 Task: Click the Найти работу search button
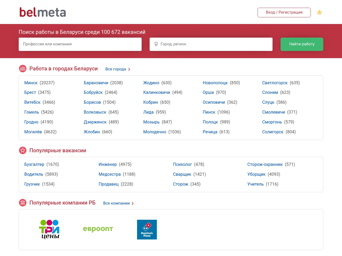point(302,44)
